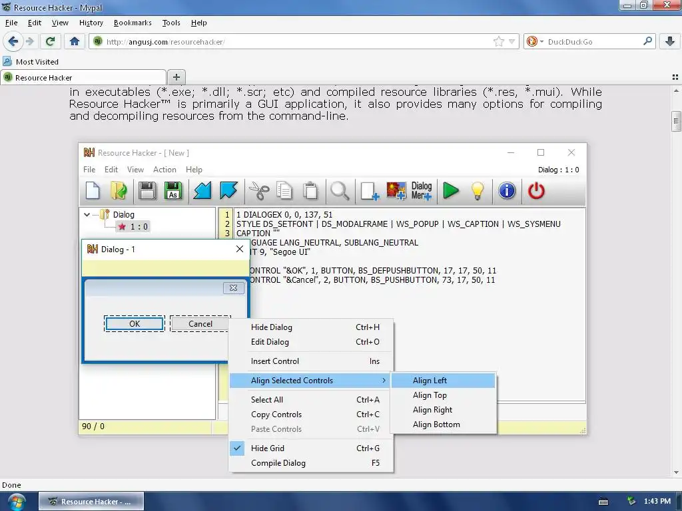Screen dimensions: 682x511
Task: Click the New blank file toolbar icon
Action: tap(93, 191)
